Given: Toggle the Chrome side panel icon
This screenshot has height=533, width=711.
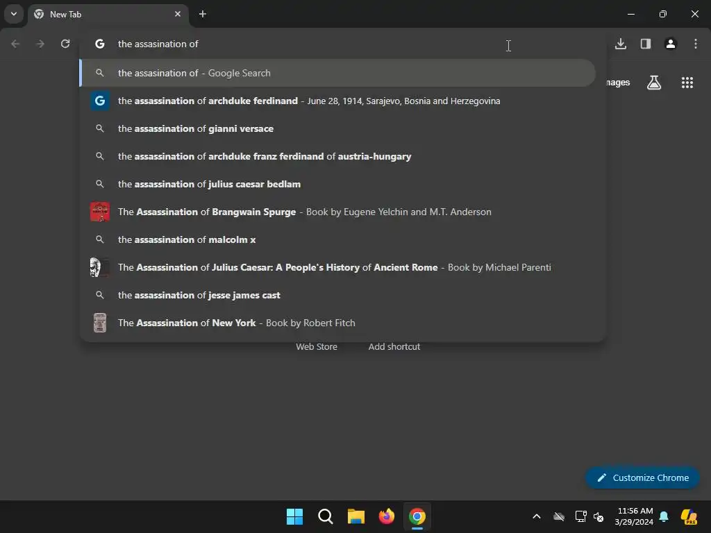Looking at the screenshot, I should coord(646,44).
